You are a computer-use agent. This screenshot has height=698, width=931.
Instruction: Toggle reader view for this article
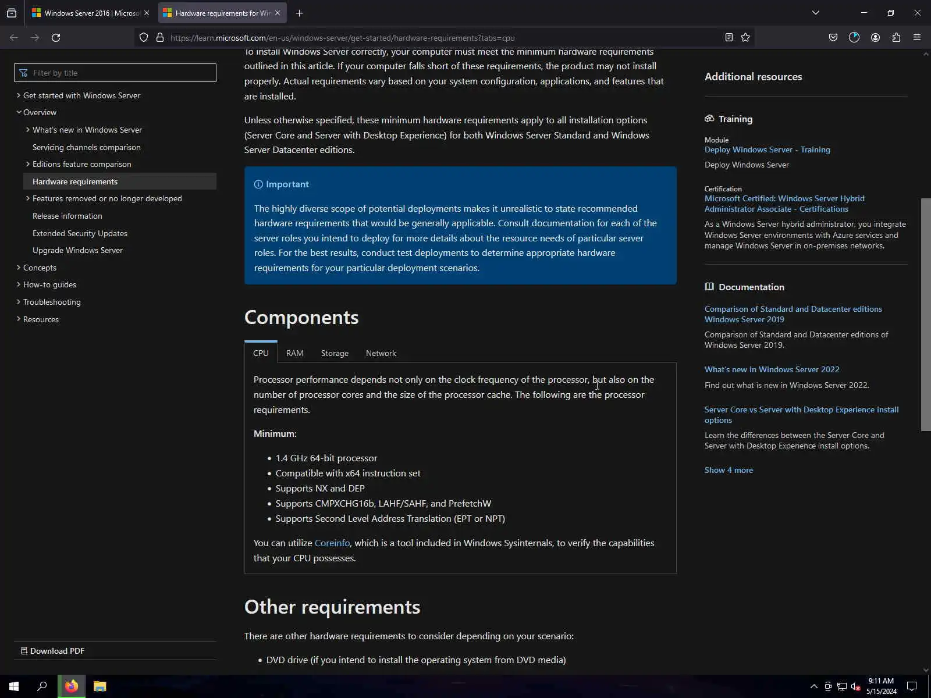tap(729, 38)
